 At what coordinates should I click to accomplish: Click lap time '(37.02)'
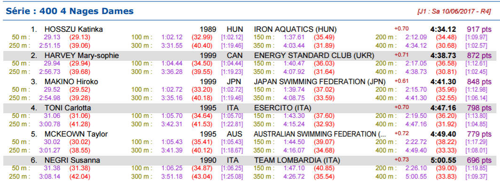click(324, 89)
